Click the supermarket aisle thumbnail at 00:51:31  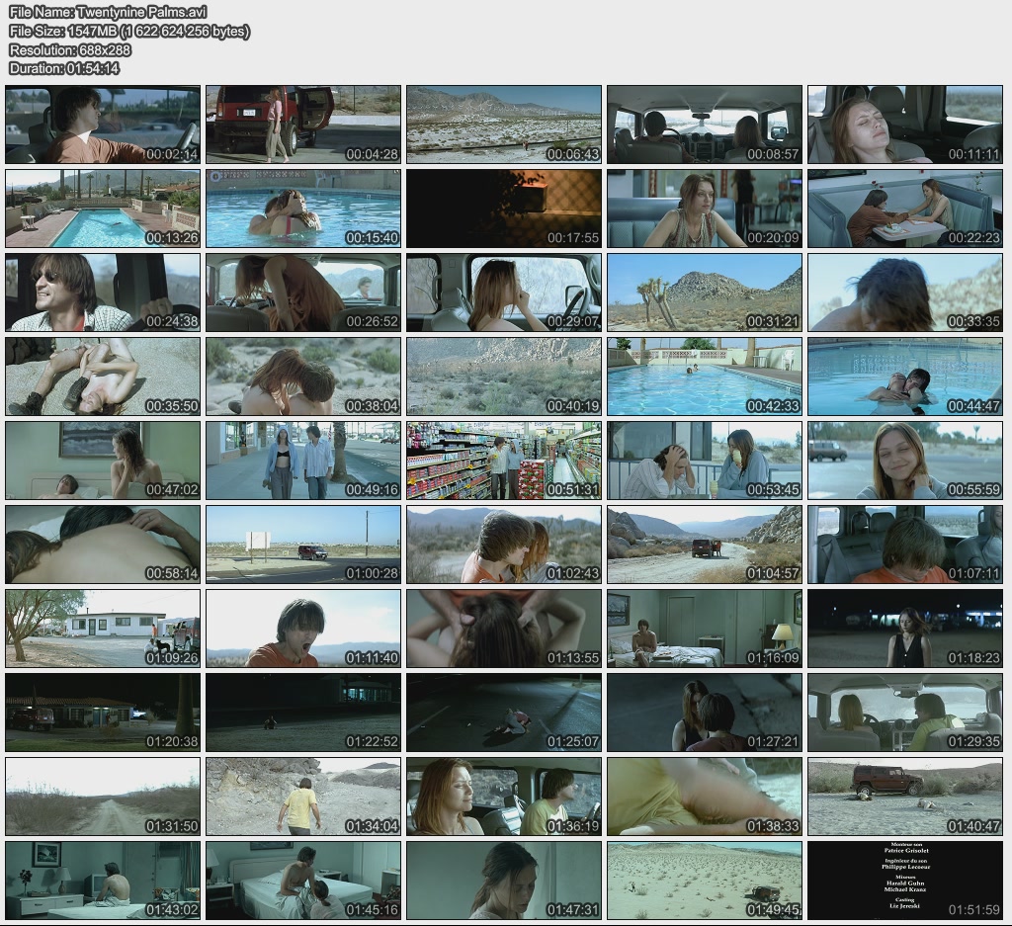(x=504, y=461)
